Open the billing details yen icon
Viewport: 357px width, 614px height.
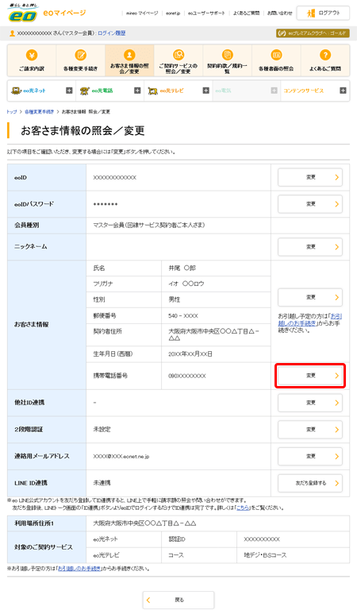coord(32,55)
